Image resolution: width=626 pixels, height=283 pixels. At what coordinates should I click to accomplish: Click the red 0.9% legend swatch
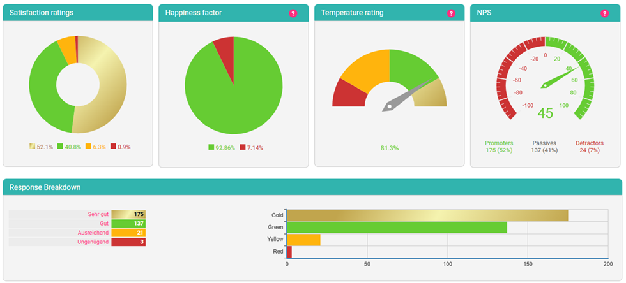[114, 147]
